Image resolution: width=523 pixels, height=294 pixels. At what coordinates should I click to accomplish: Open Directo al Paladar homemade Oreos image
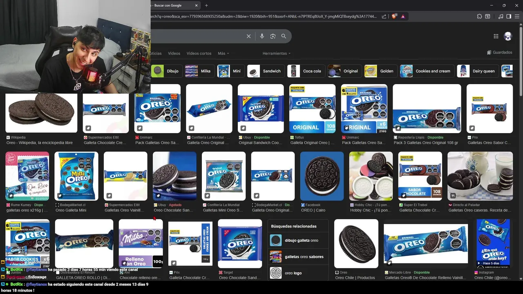point(480,176)
